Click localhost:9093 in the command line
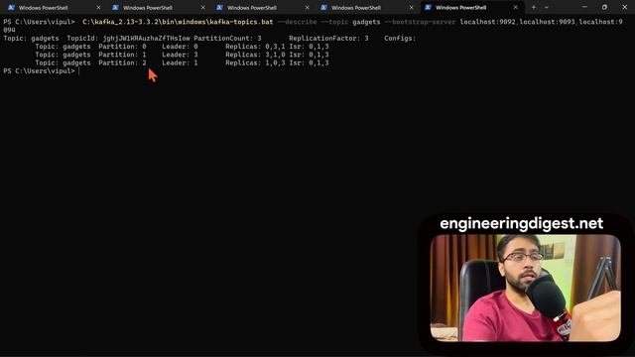The image size is (635, 357). tap(547, 22)
